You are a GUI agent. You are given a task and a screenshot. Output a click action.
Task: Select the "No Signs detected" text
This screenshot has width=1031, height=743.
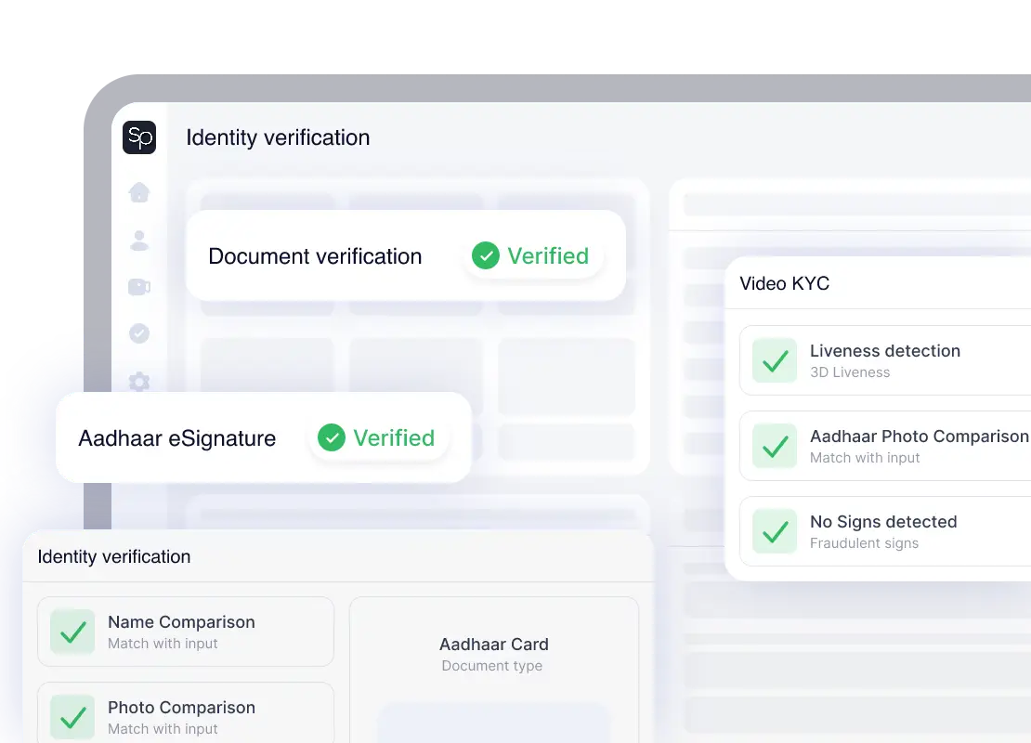(x=883, y=522)
